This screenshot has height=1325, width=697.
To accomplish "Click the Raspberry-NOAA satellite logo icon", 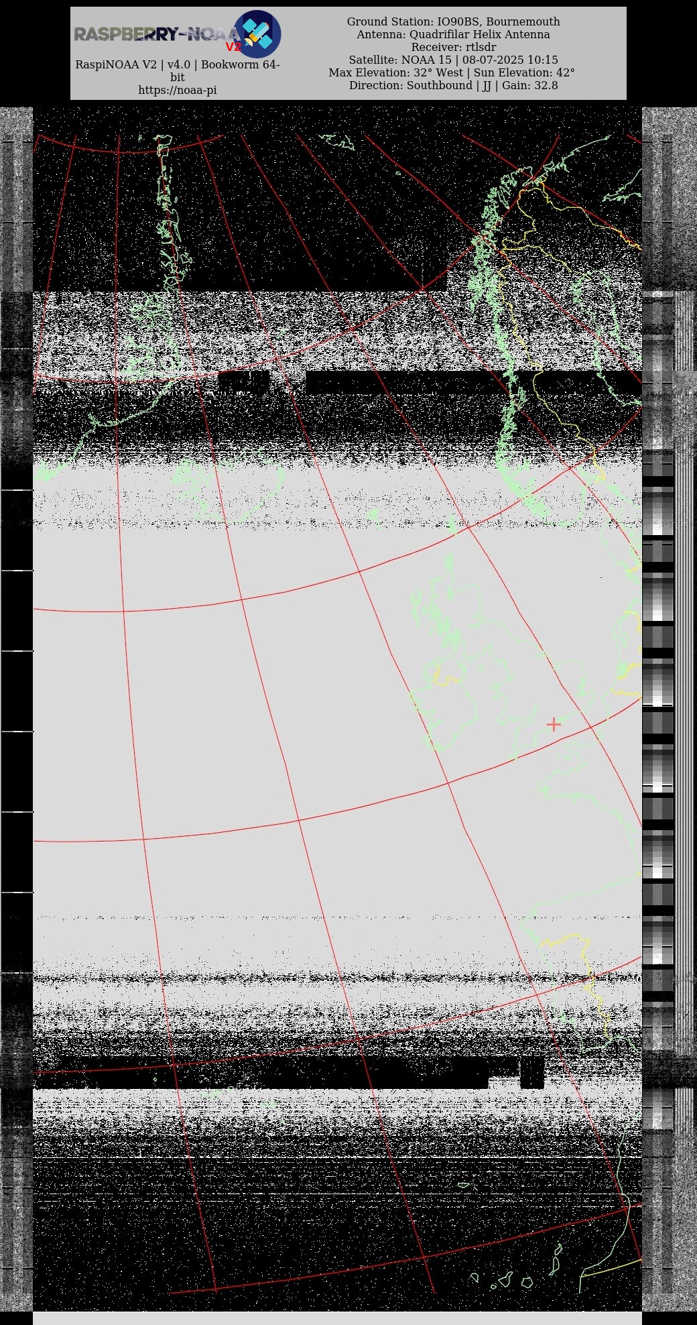I will 257,34.
